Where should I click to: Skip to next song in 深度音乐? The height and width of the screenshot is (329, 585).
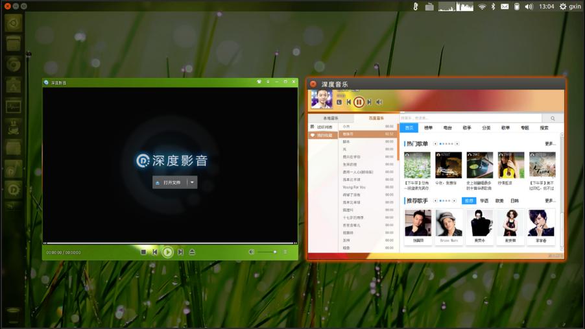369,102
